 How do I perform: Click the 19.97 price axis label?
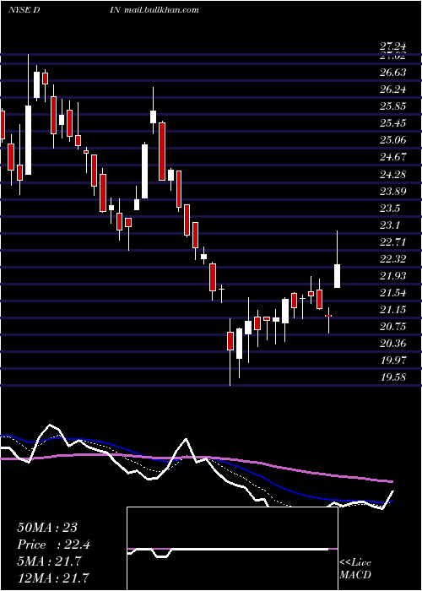[392, 360]
